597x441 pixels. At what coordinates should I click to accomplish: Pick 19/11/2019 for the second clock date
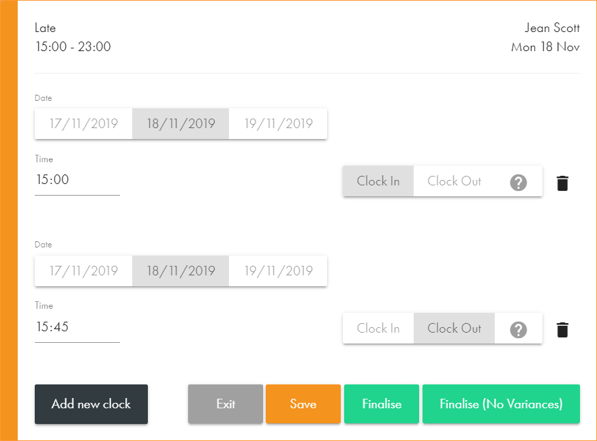278,271
